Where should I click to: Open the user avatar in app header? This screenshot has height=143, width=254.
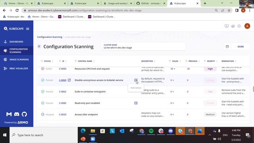click(x=247, y=26)
